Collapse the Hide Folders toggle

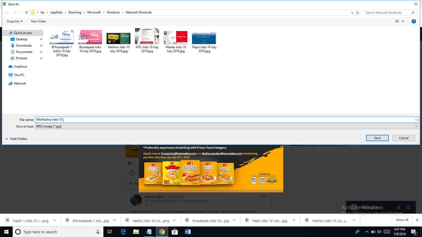(16, 139)
